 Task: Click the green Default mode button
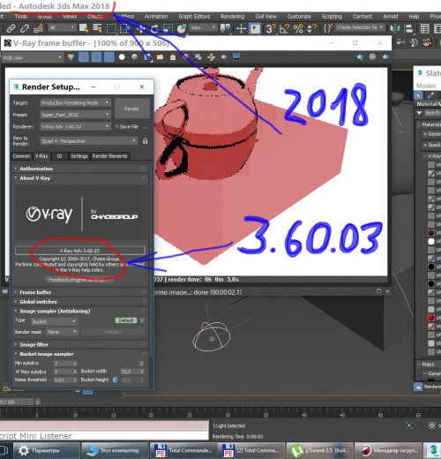(x=126, y=320)
